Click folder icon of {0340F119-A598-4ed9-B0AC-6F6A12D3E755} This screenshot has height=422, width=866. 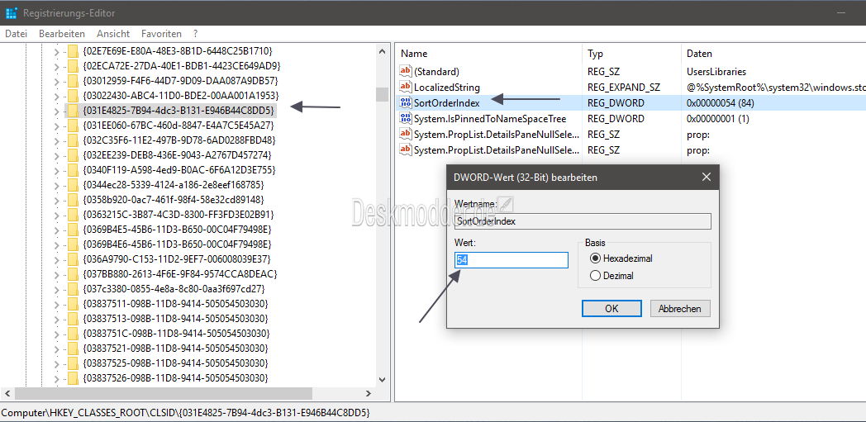click(x=73, y=169)
